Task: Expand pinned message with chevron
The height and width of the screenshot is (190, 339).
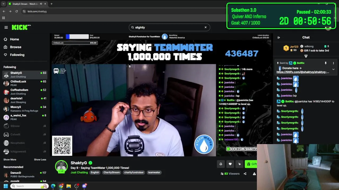Action: (x=333, y=69)
